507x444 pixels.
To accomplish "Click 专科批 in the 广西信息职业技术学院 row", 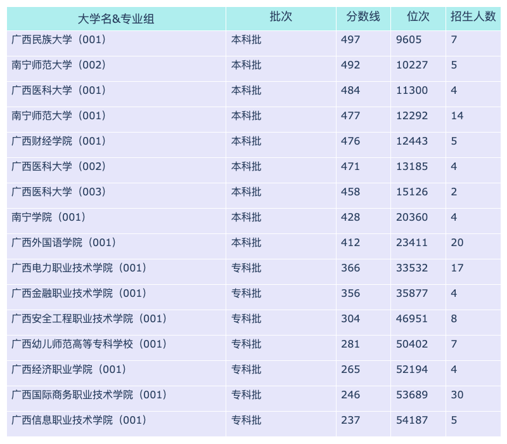I will coord(246,420).
